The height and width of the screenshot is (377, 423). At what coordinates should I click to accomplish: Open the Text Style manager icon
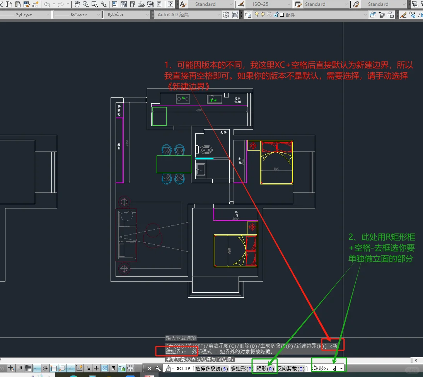coord(183,4)
